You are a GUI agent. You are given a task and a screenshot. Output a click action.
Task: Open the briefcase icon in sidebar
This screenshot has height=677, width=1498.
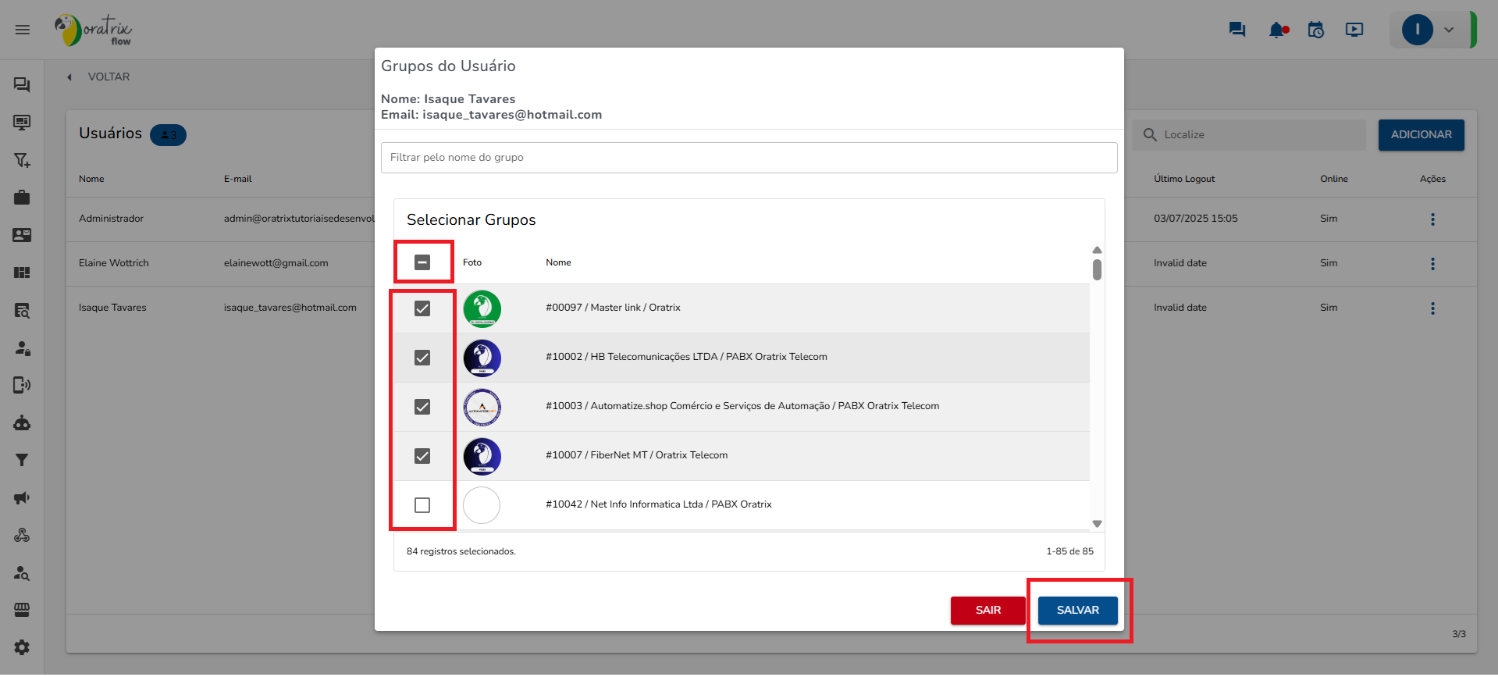tap(22, 198)
